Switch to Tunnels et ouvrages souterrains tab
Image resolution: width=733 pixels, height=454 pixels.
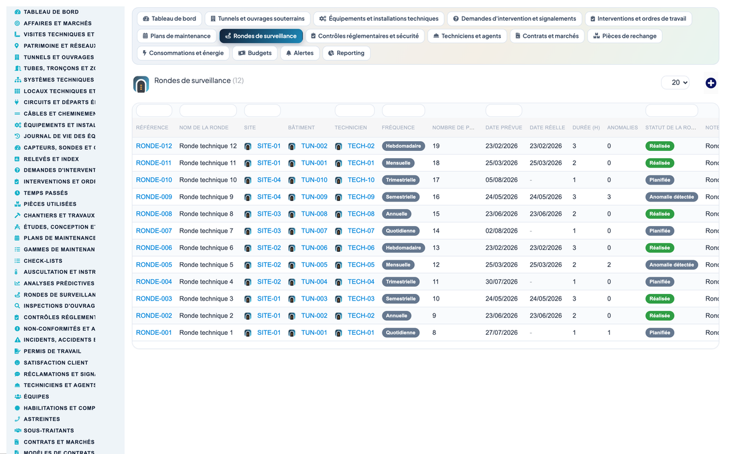pos(257,18)
